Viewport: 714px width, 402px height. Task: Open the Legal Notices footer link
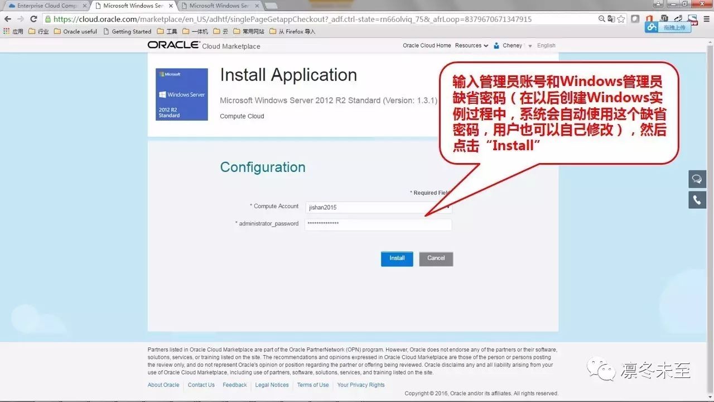272,385
